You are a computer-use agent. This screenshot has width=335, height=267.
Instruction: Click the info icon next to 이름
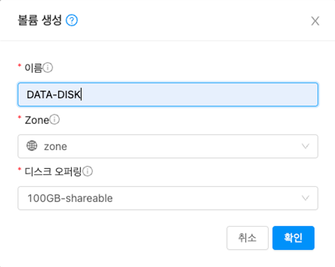pos(48,68)
